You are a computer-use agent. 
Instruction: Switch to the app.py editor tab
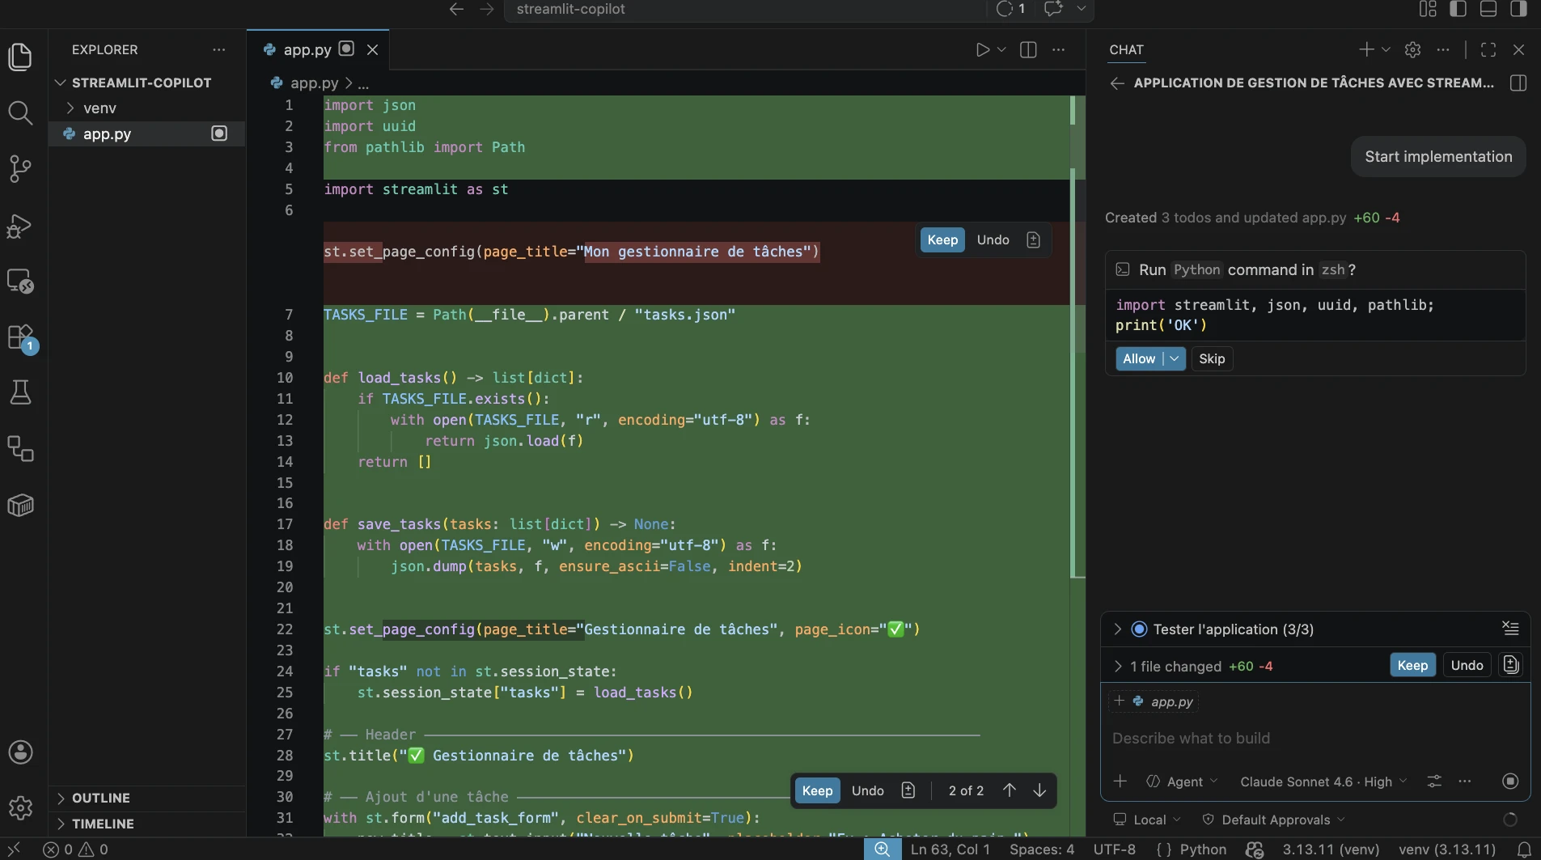(x=307, y=50)
